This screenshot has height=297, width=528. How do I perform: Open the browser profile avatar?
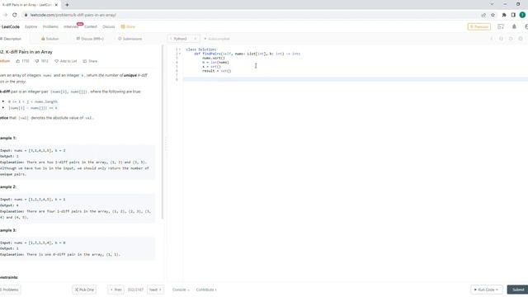pyautogui.click(x=522, y=15)
